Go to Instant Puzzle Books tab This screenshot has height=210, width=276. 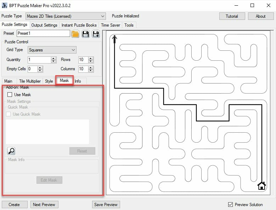tap(79, 25)
